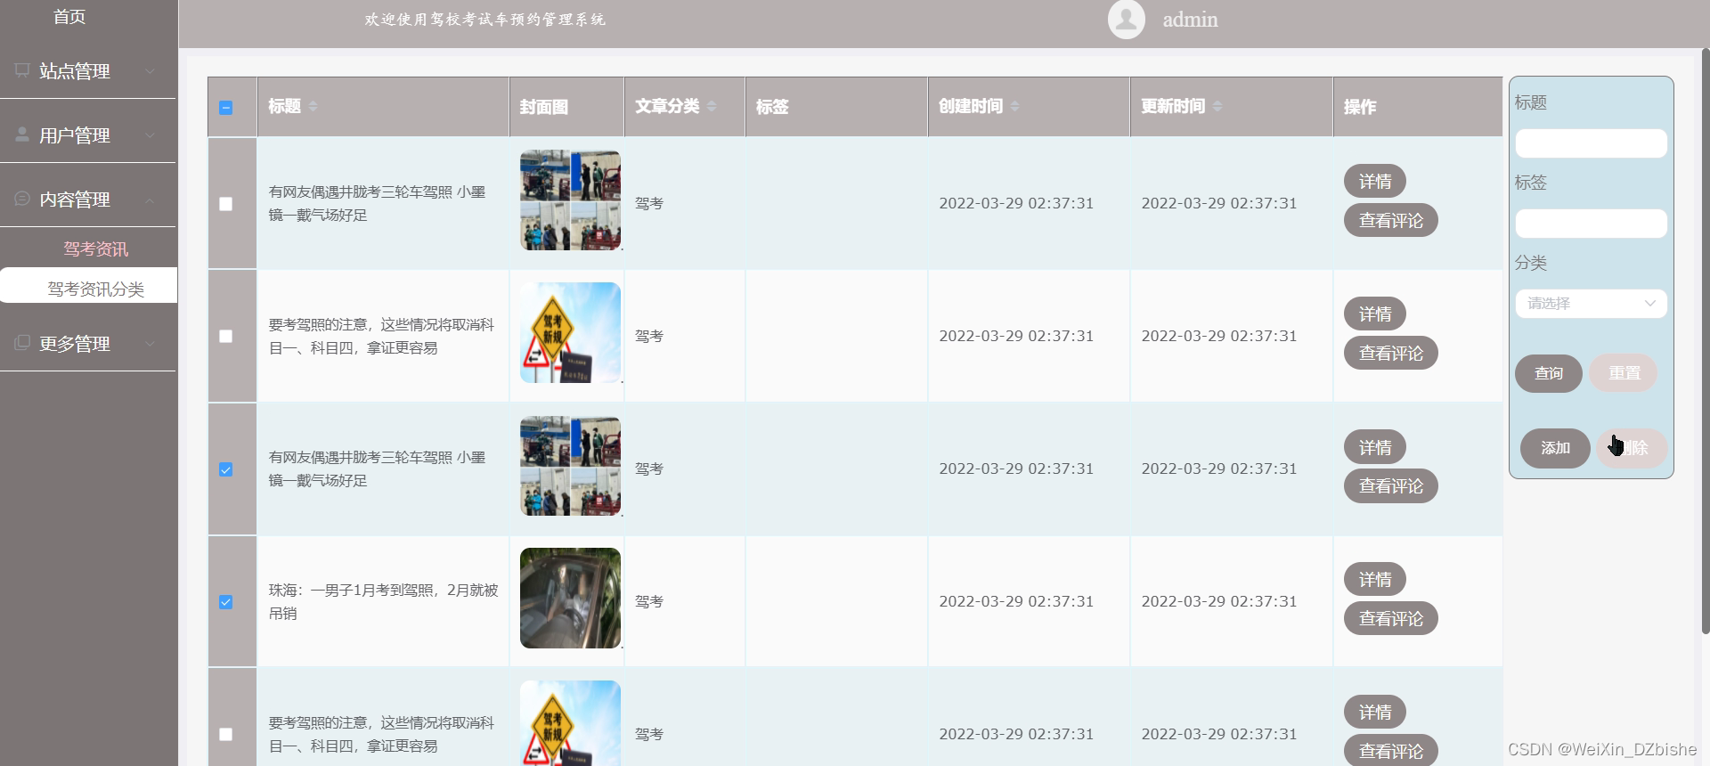Click the 站点管理 monitor icon
Image resolution: width=1710 pixels, height=766 pixels.
[22, 69]
